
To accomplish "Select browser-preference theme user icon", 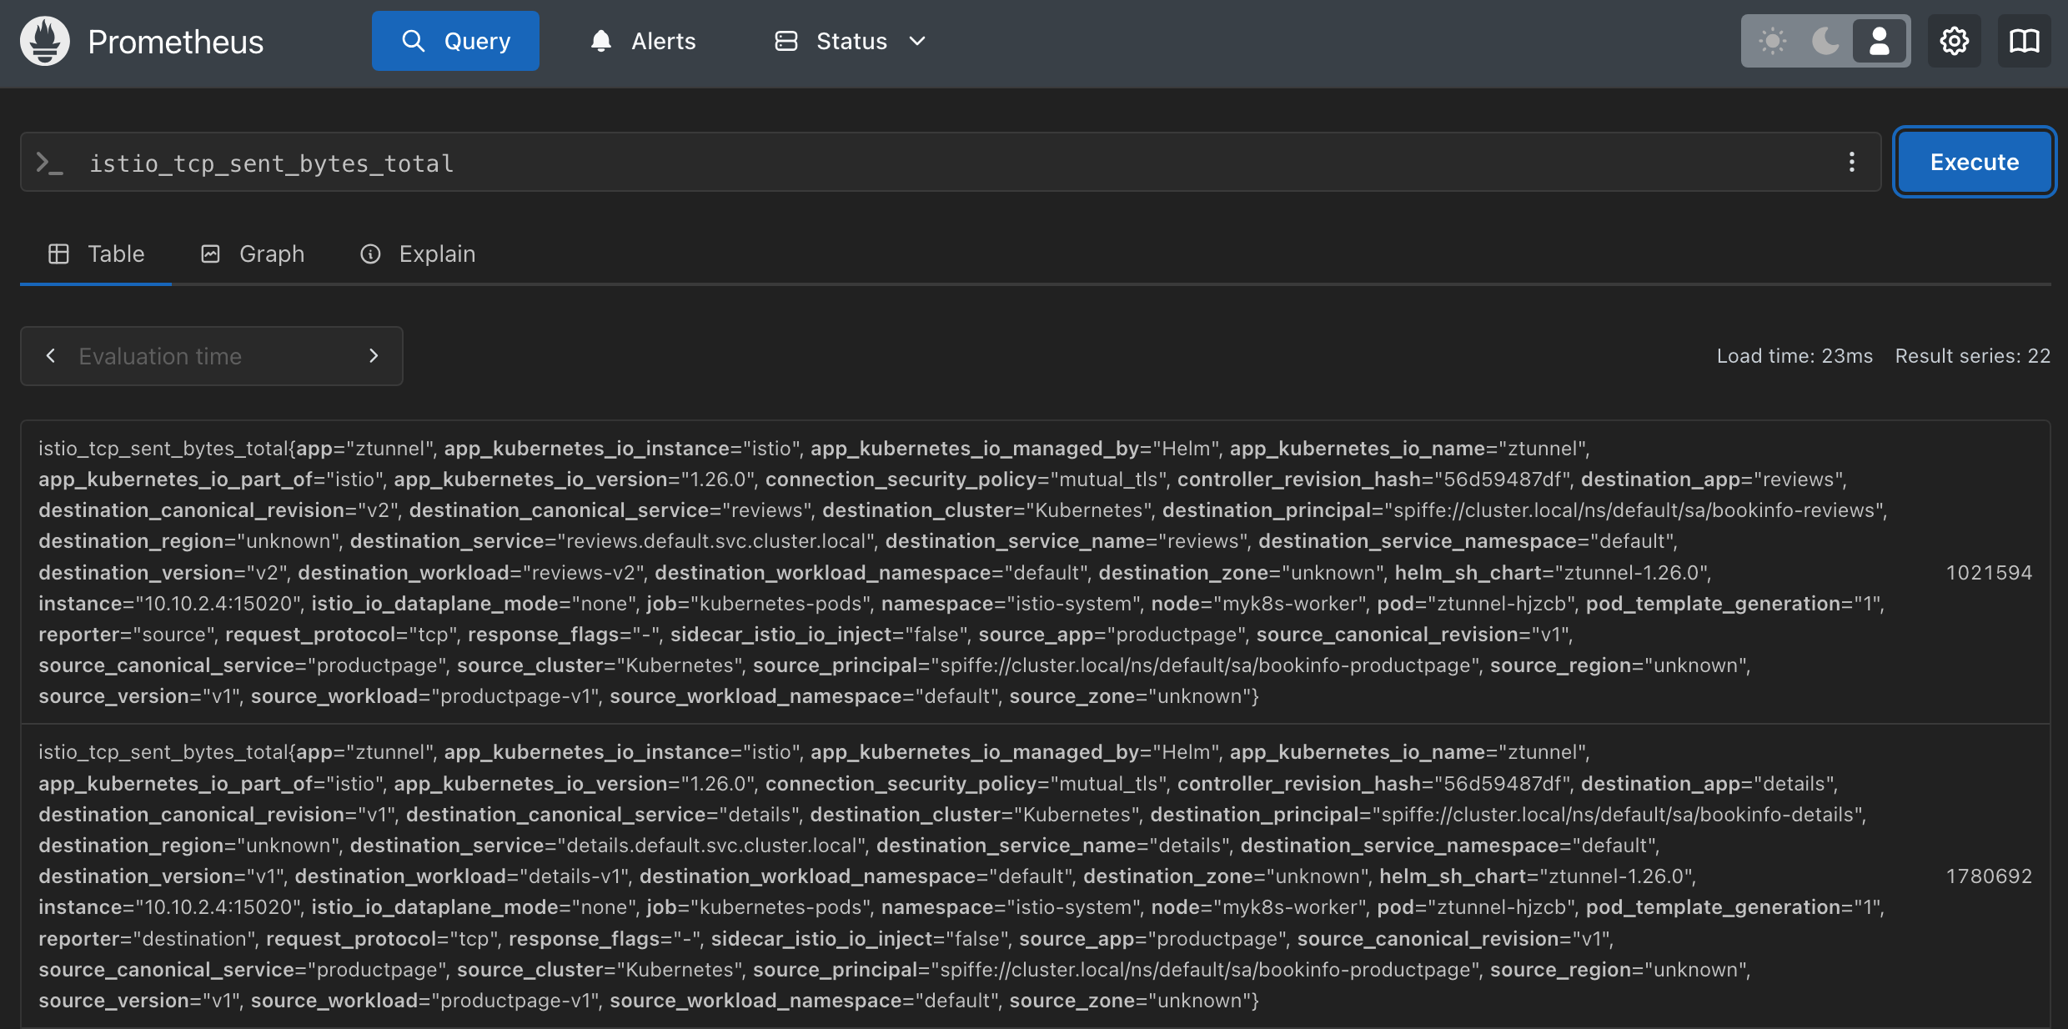I will coord(1880,41).
